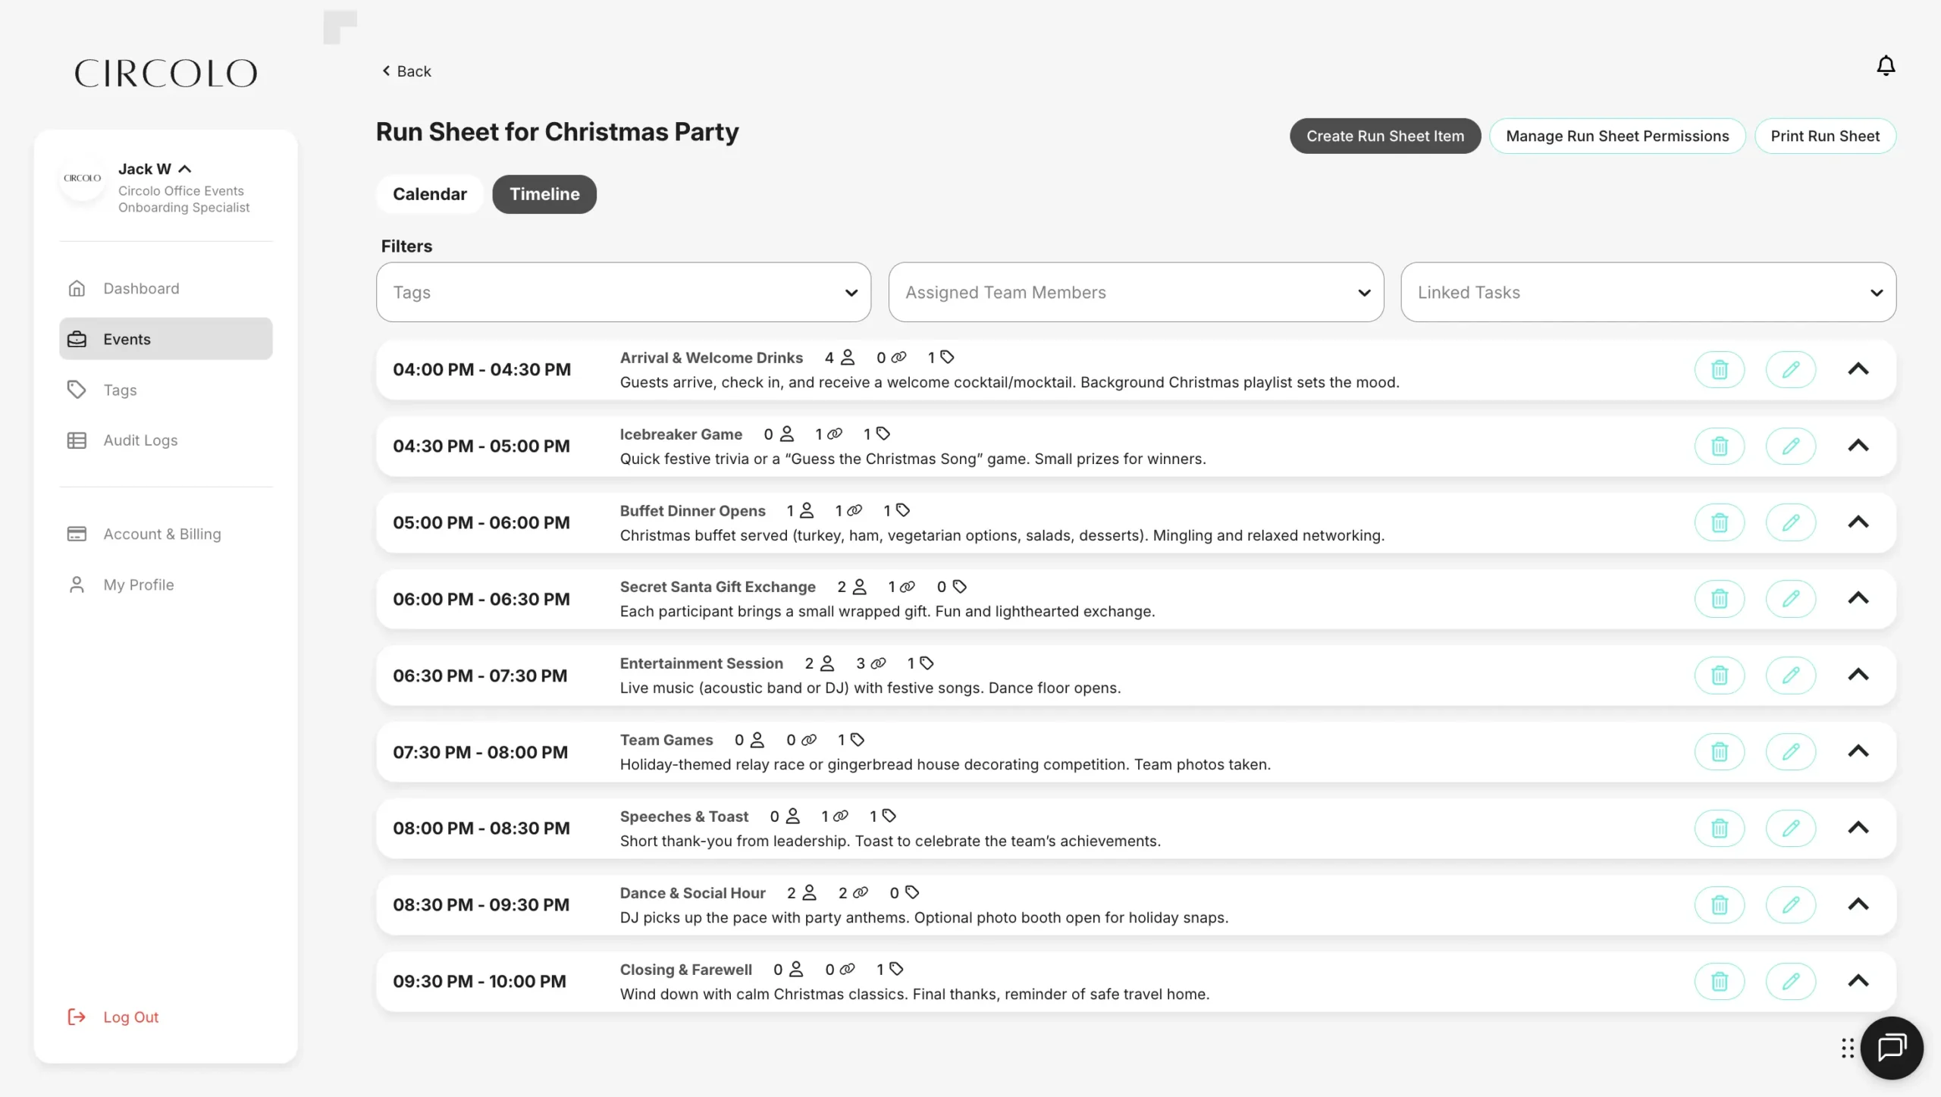Collapse the Buffet Dinner Opens row
Viewport: 1941px width, 1097px height.
pos(1858,522)
